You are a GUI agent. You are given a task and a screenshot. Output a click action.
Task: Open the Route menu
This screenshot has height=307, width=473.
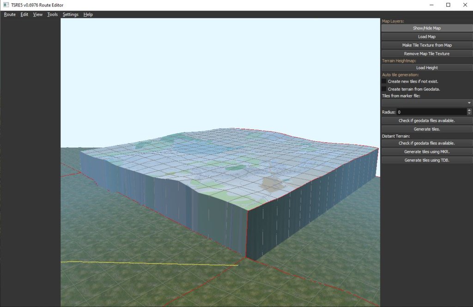pos(10,14)
